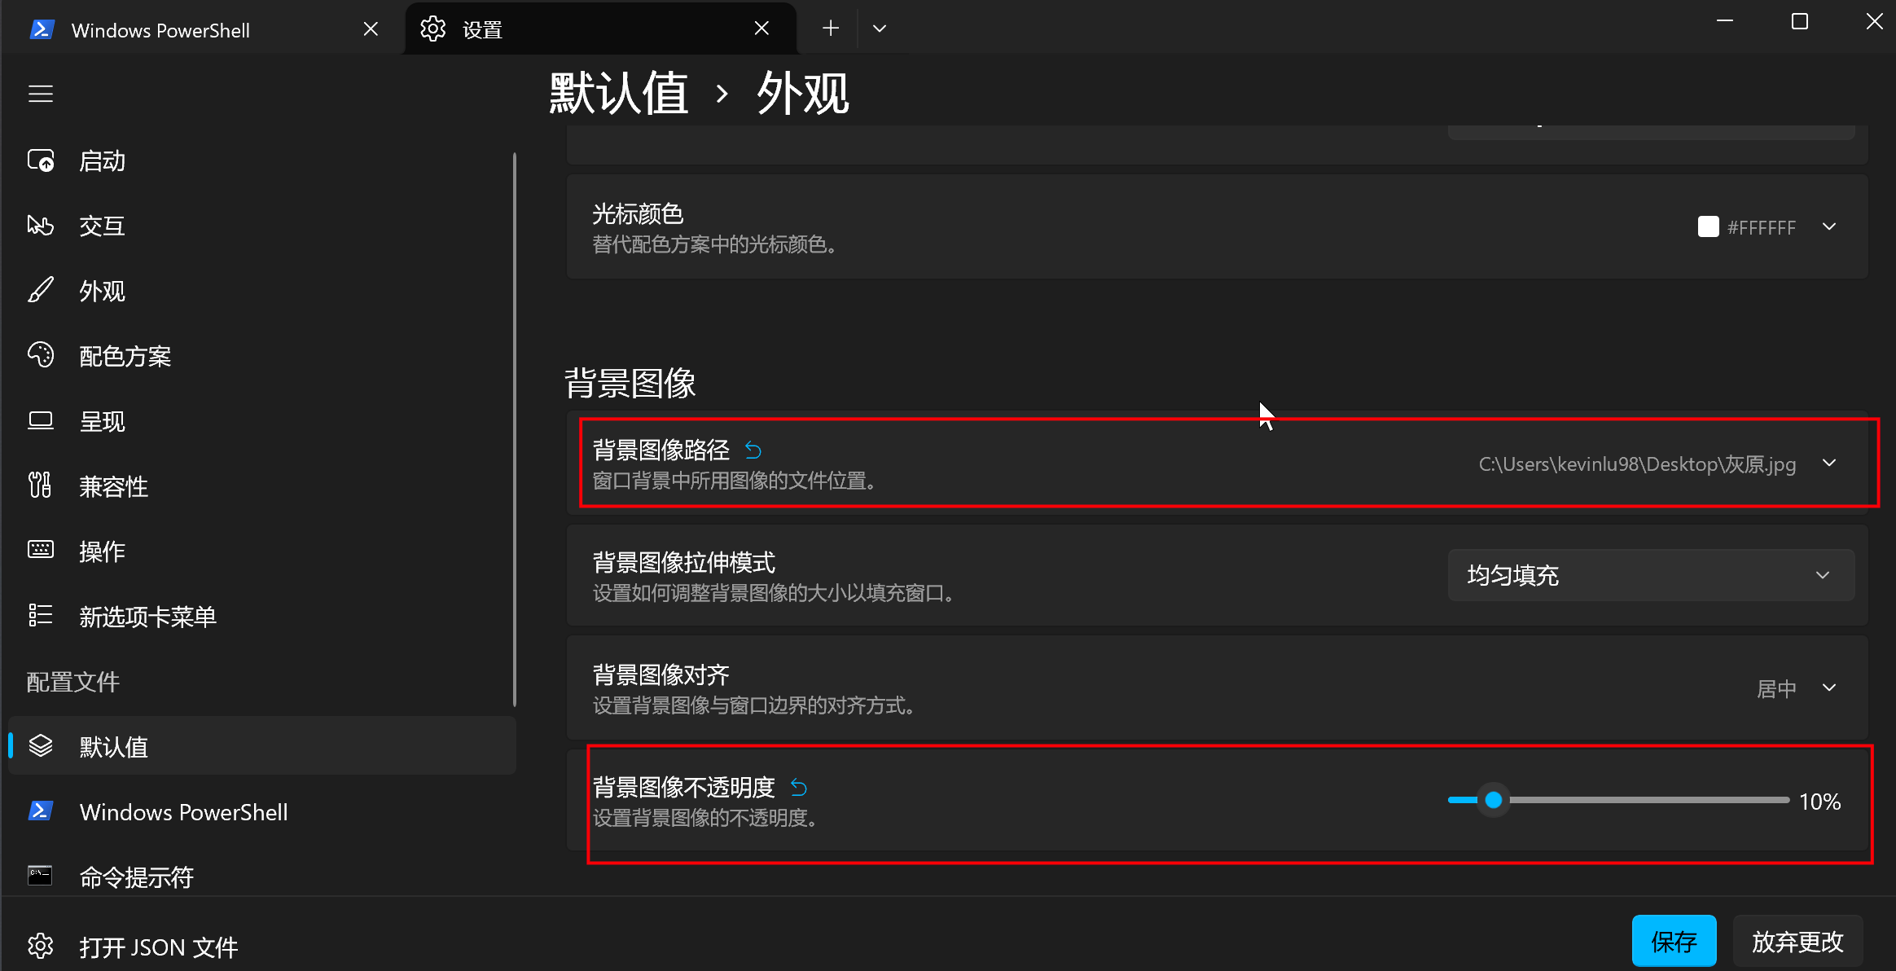This screenshot has height=971, width=1896.
Task: Open the 命令提示符 profile settings
Action: point(136,877)
